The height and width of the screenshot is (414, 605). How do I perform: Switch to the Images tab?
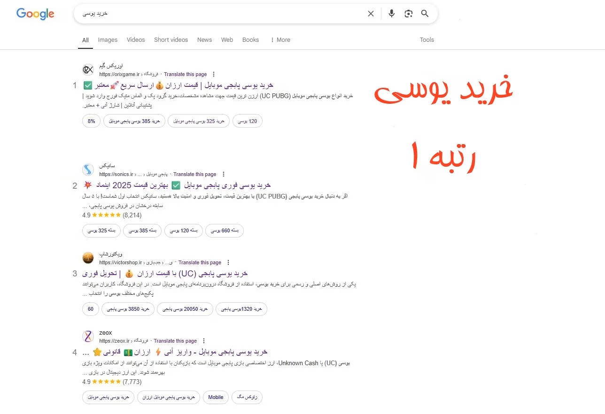[108, 40]
